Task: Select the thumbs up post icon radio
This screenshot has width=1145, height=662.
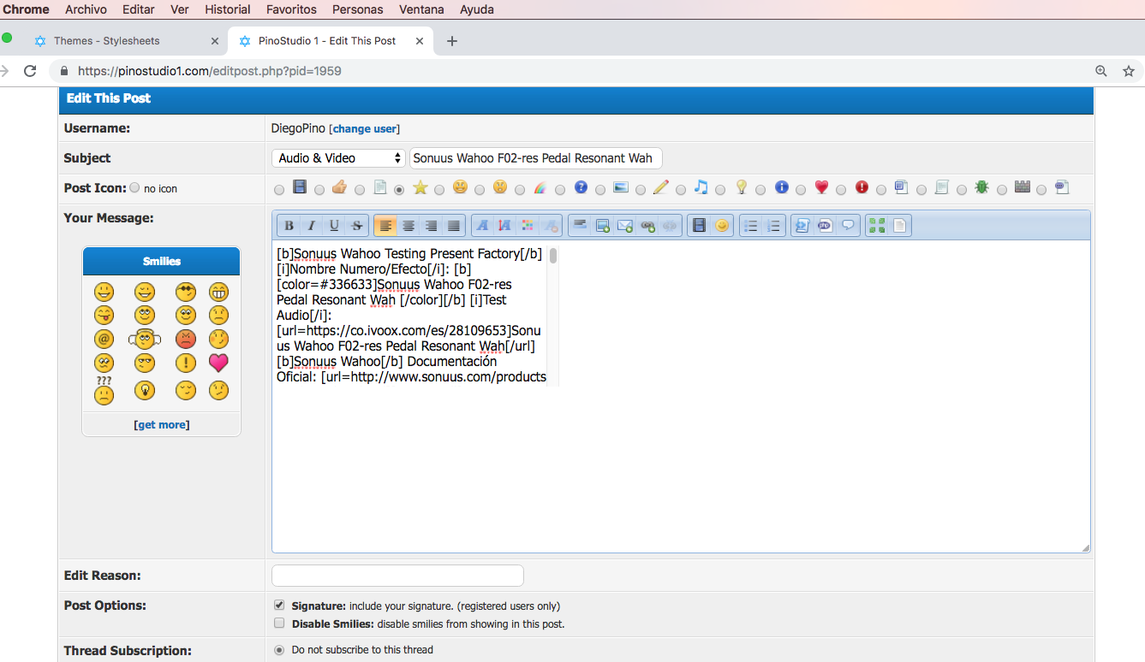Action: [x=319, y=190]
